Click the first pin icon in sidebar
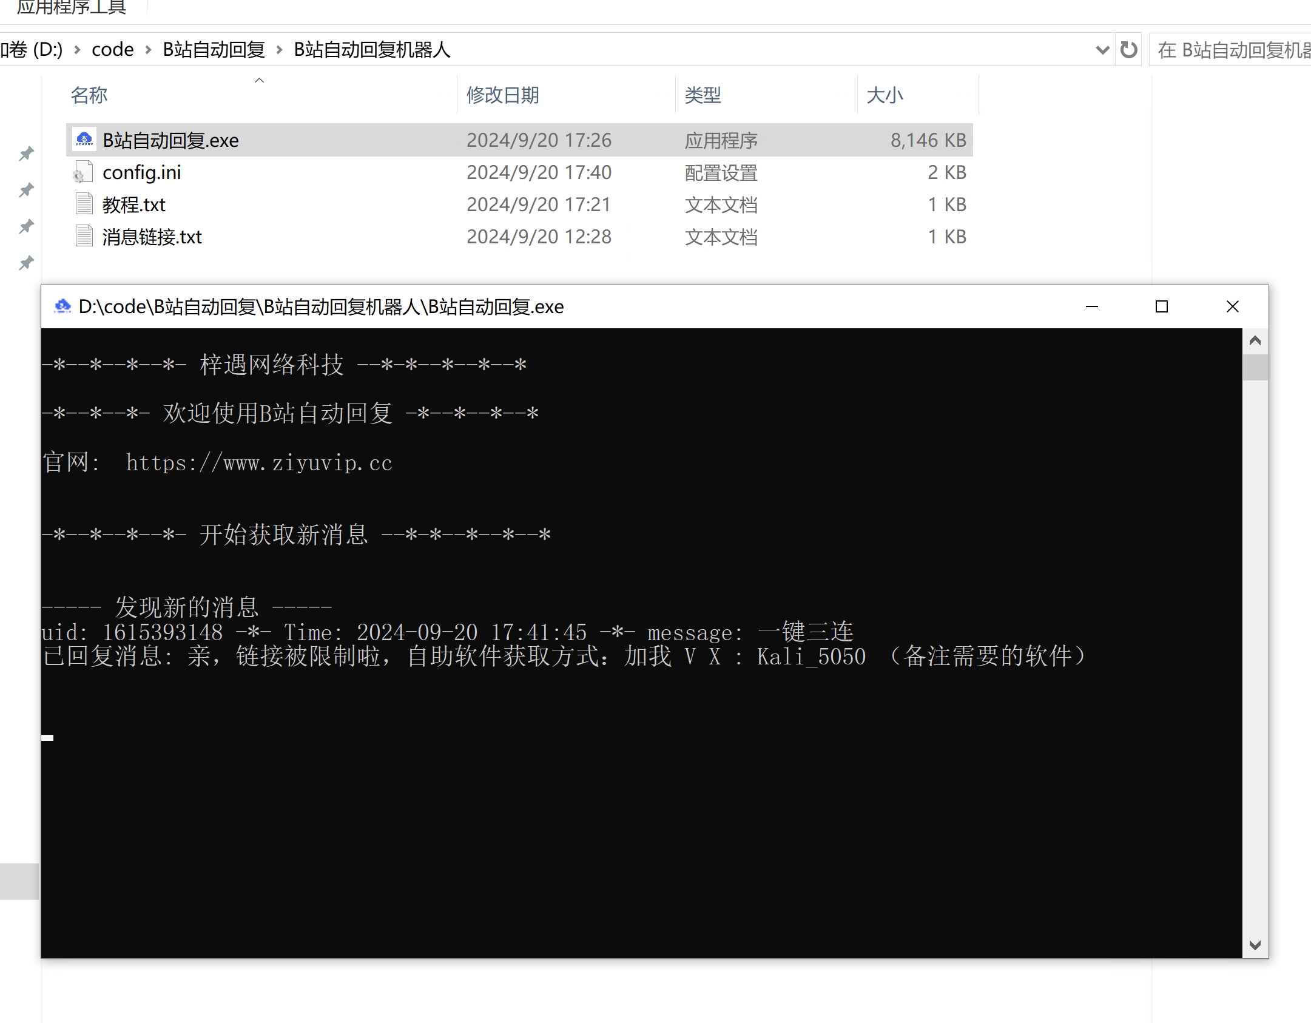 click(26, 154)
